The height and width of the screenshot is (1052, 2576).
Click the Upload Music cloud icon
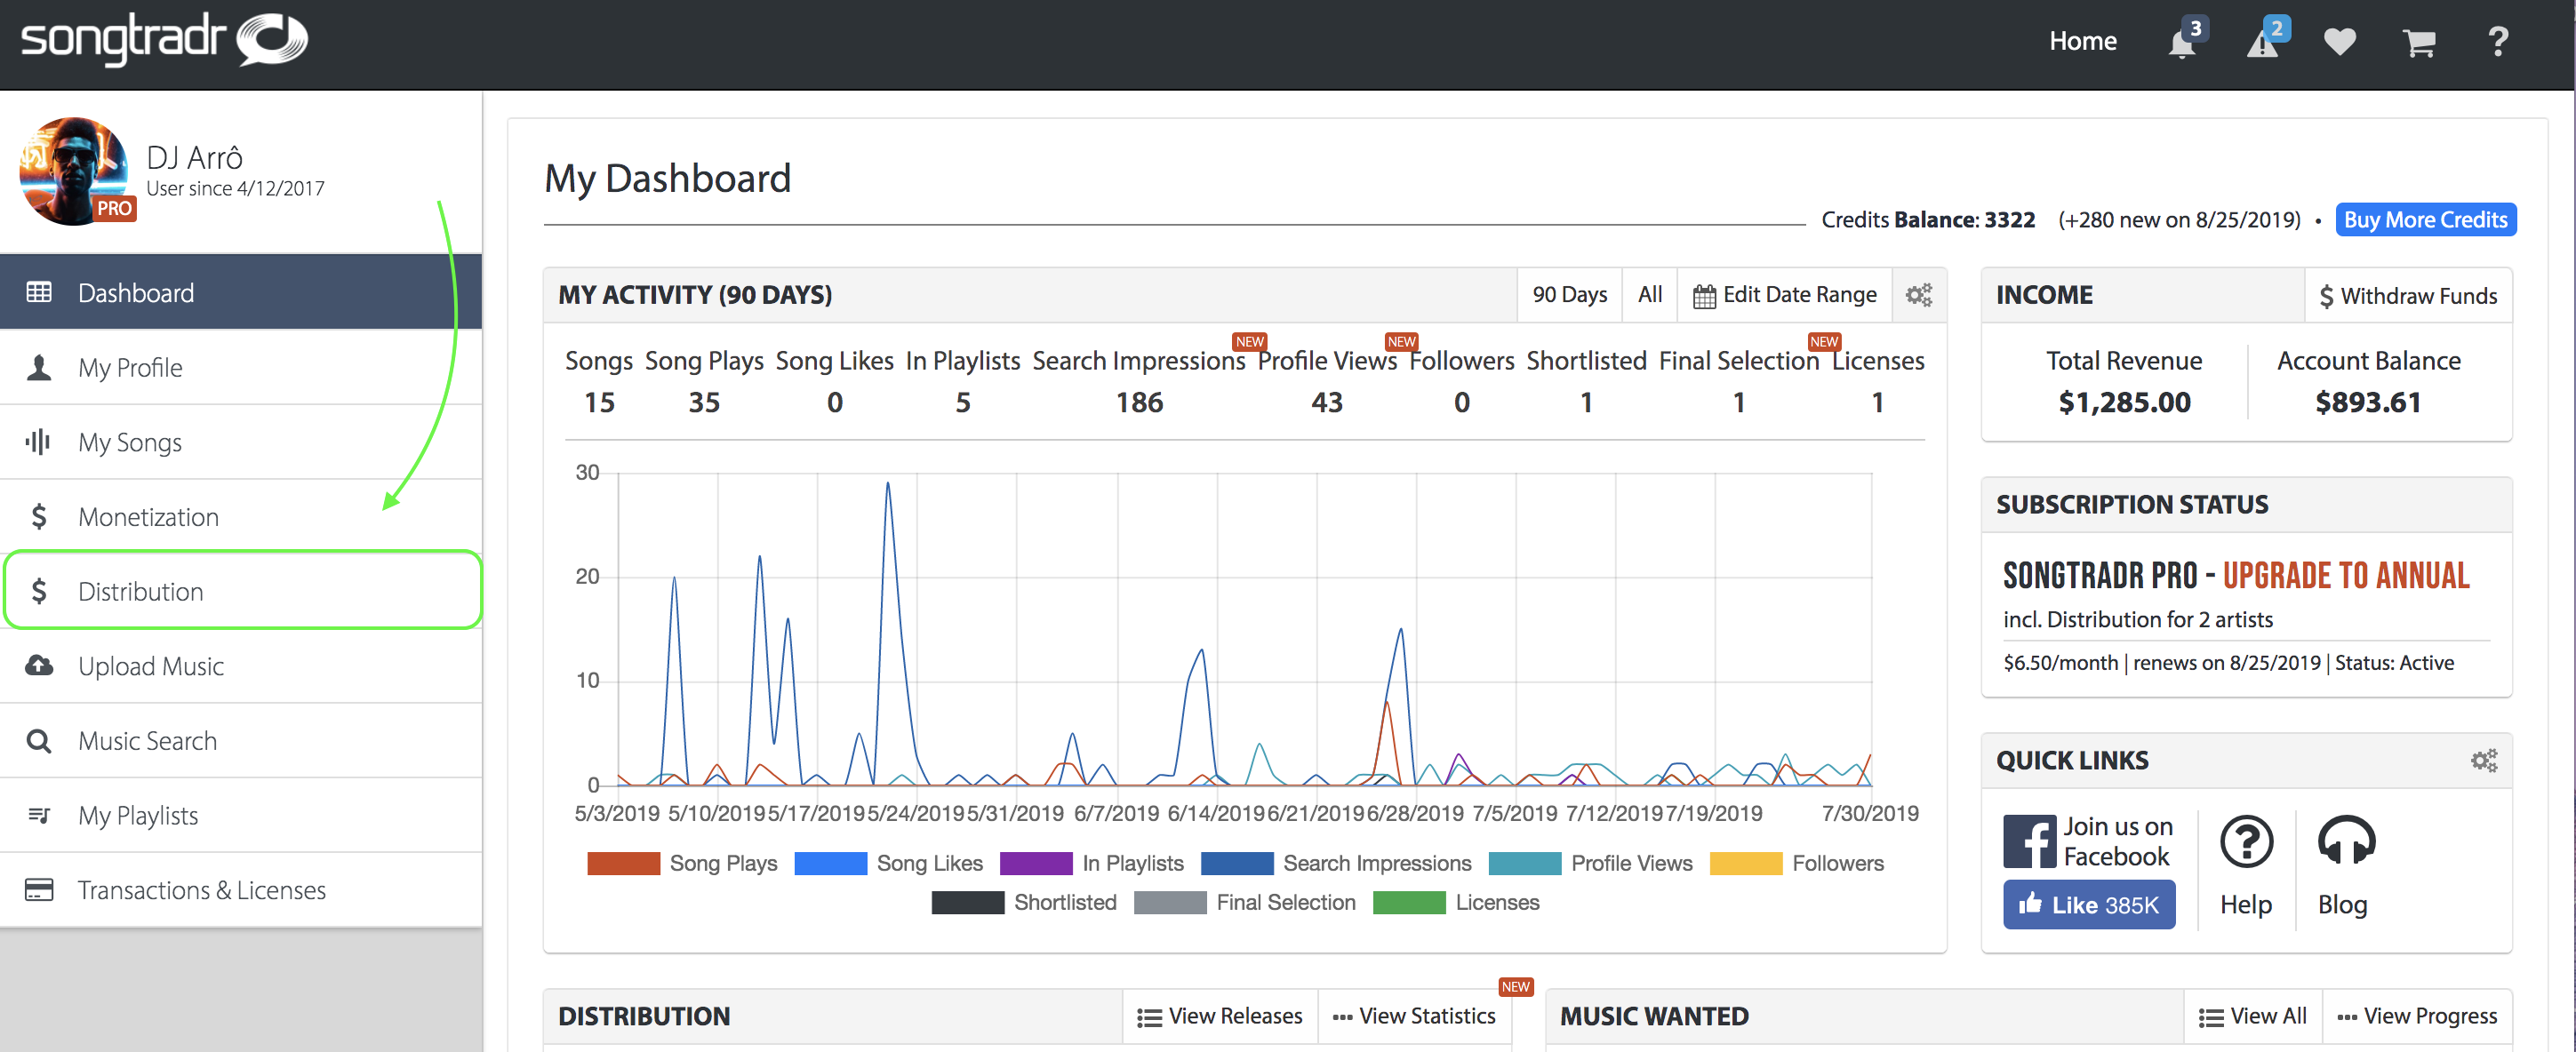click(39, 665)
